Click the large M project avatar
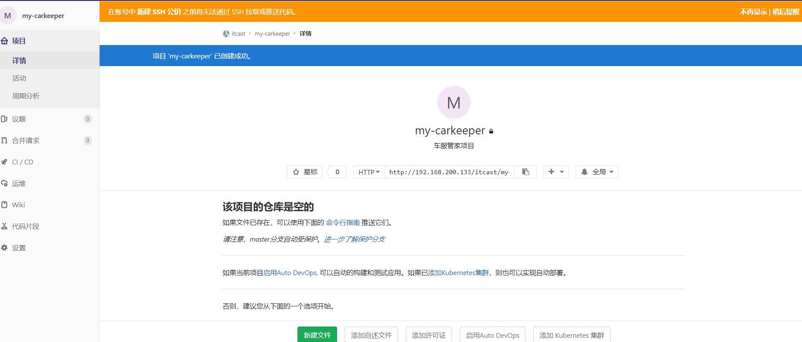 [x=454, y=103]
